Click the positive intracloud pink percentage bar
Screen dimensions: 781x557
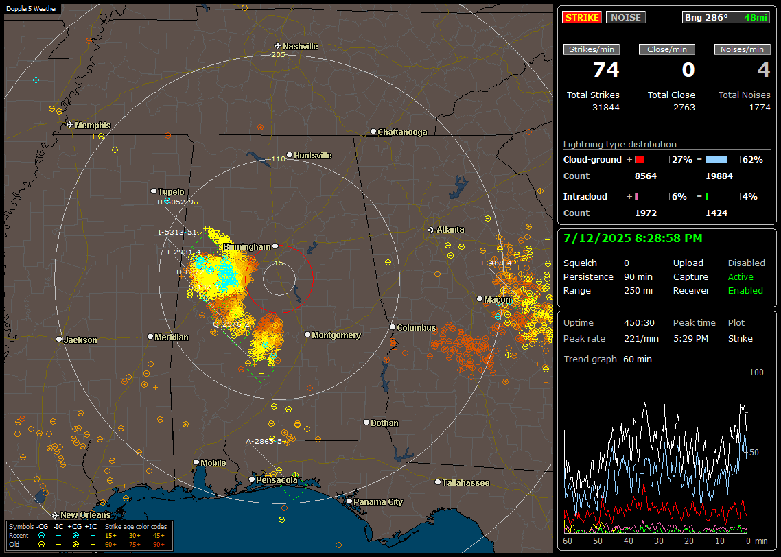click(652, 197)
